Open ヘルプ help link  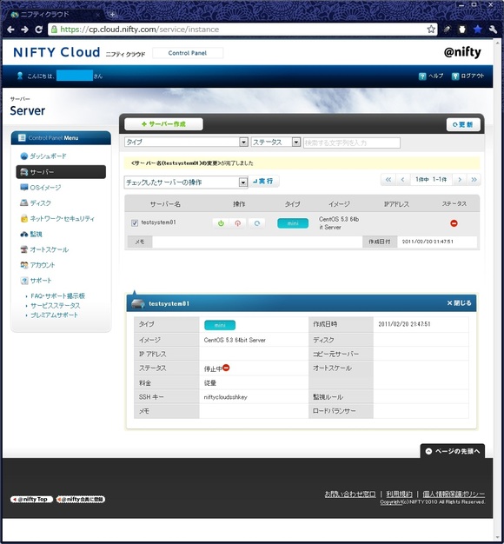[x=431, y=76]
